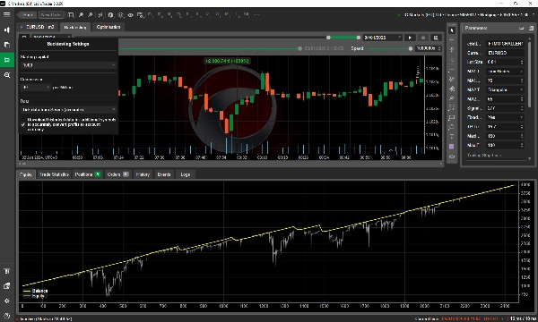Stop the backtest with the stop button
This screenshot has height=322, width=538.
pyautogui.click(x=422, y=38)
